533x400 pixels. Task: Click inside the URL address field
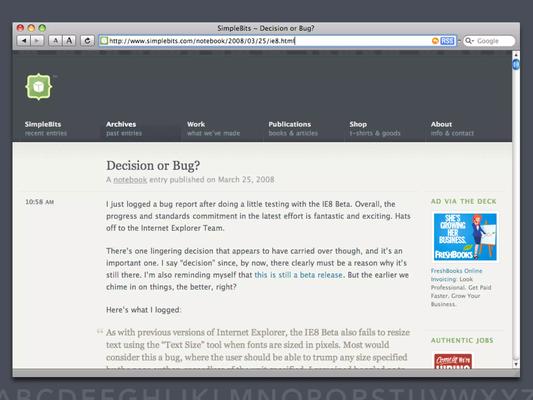pos(260,41)
